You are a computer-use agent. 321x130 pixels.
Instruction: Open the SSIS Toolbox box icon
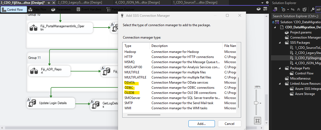click(x=259, y=9)
